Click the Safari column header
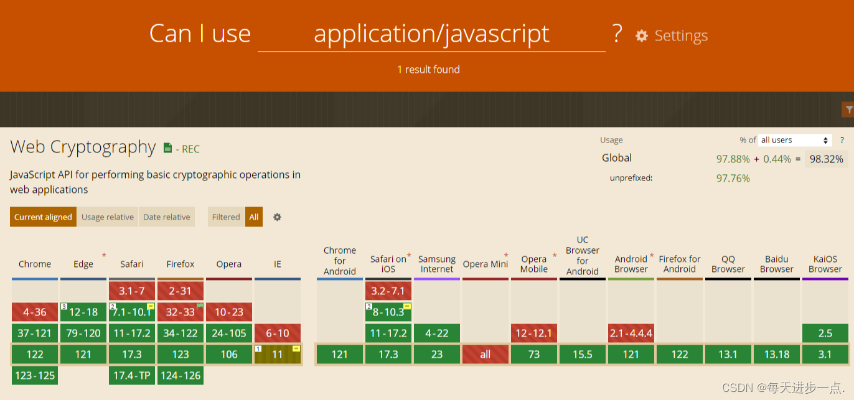Viewport: 854px width, 400px height. click(132, 264)
